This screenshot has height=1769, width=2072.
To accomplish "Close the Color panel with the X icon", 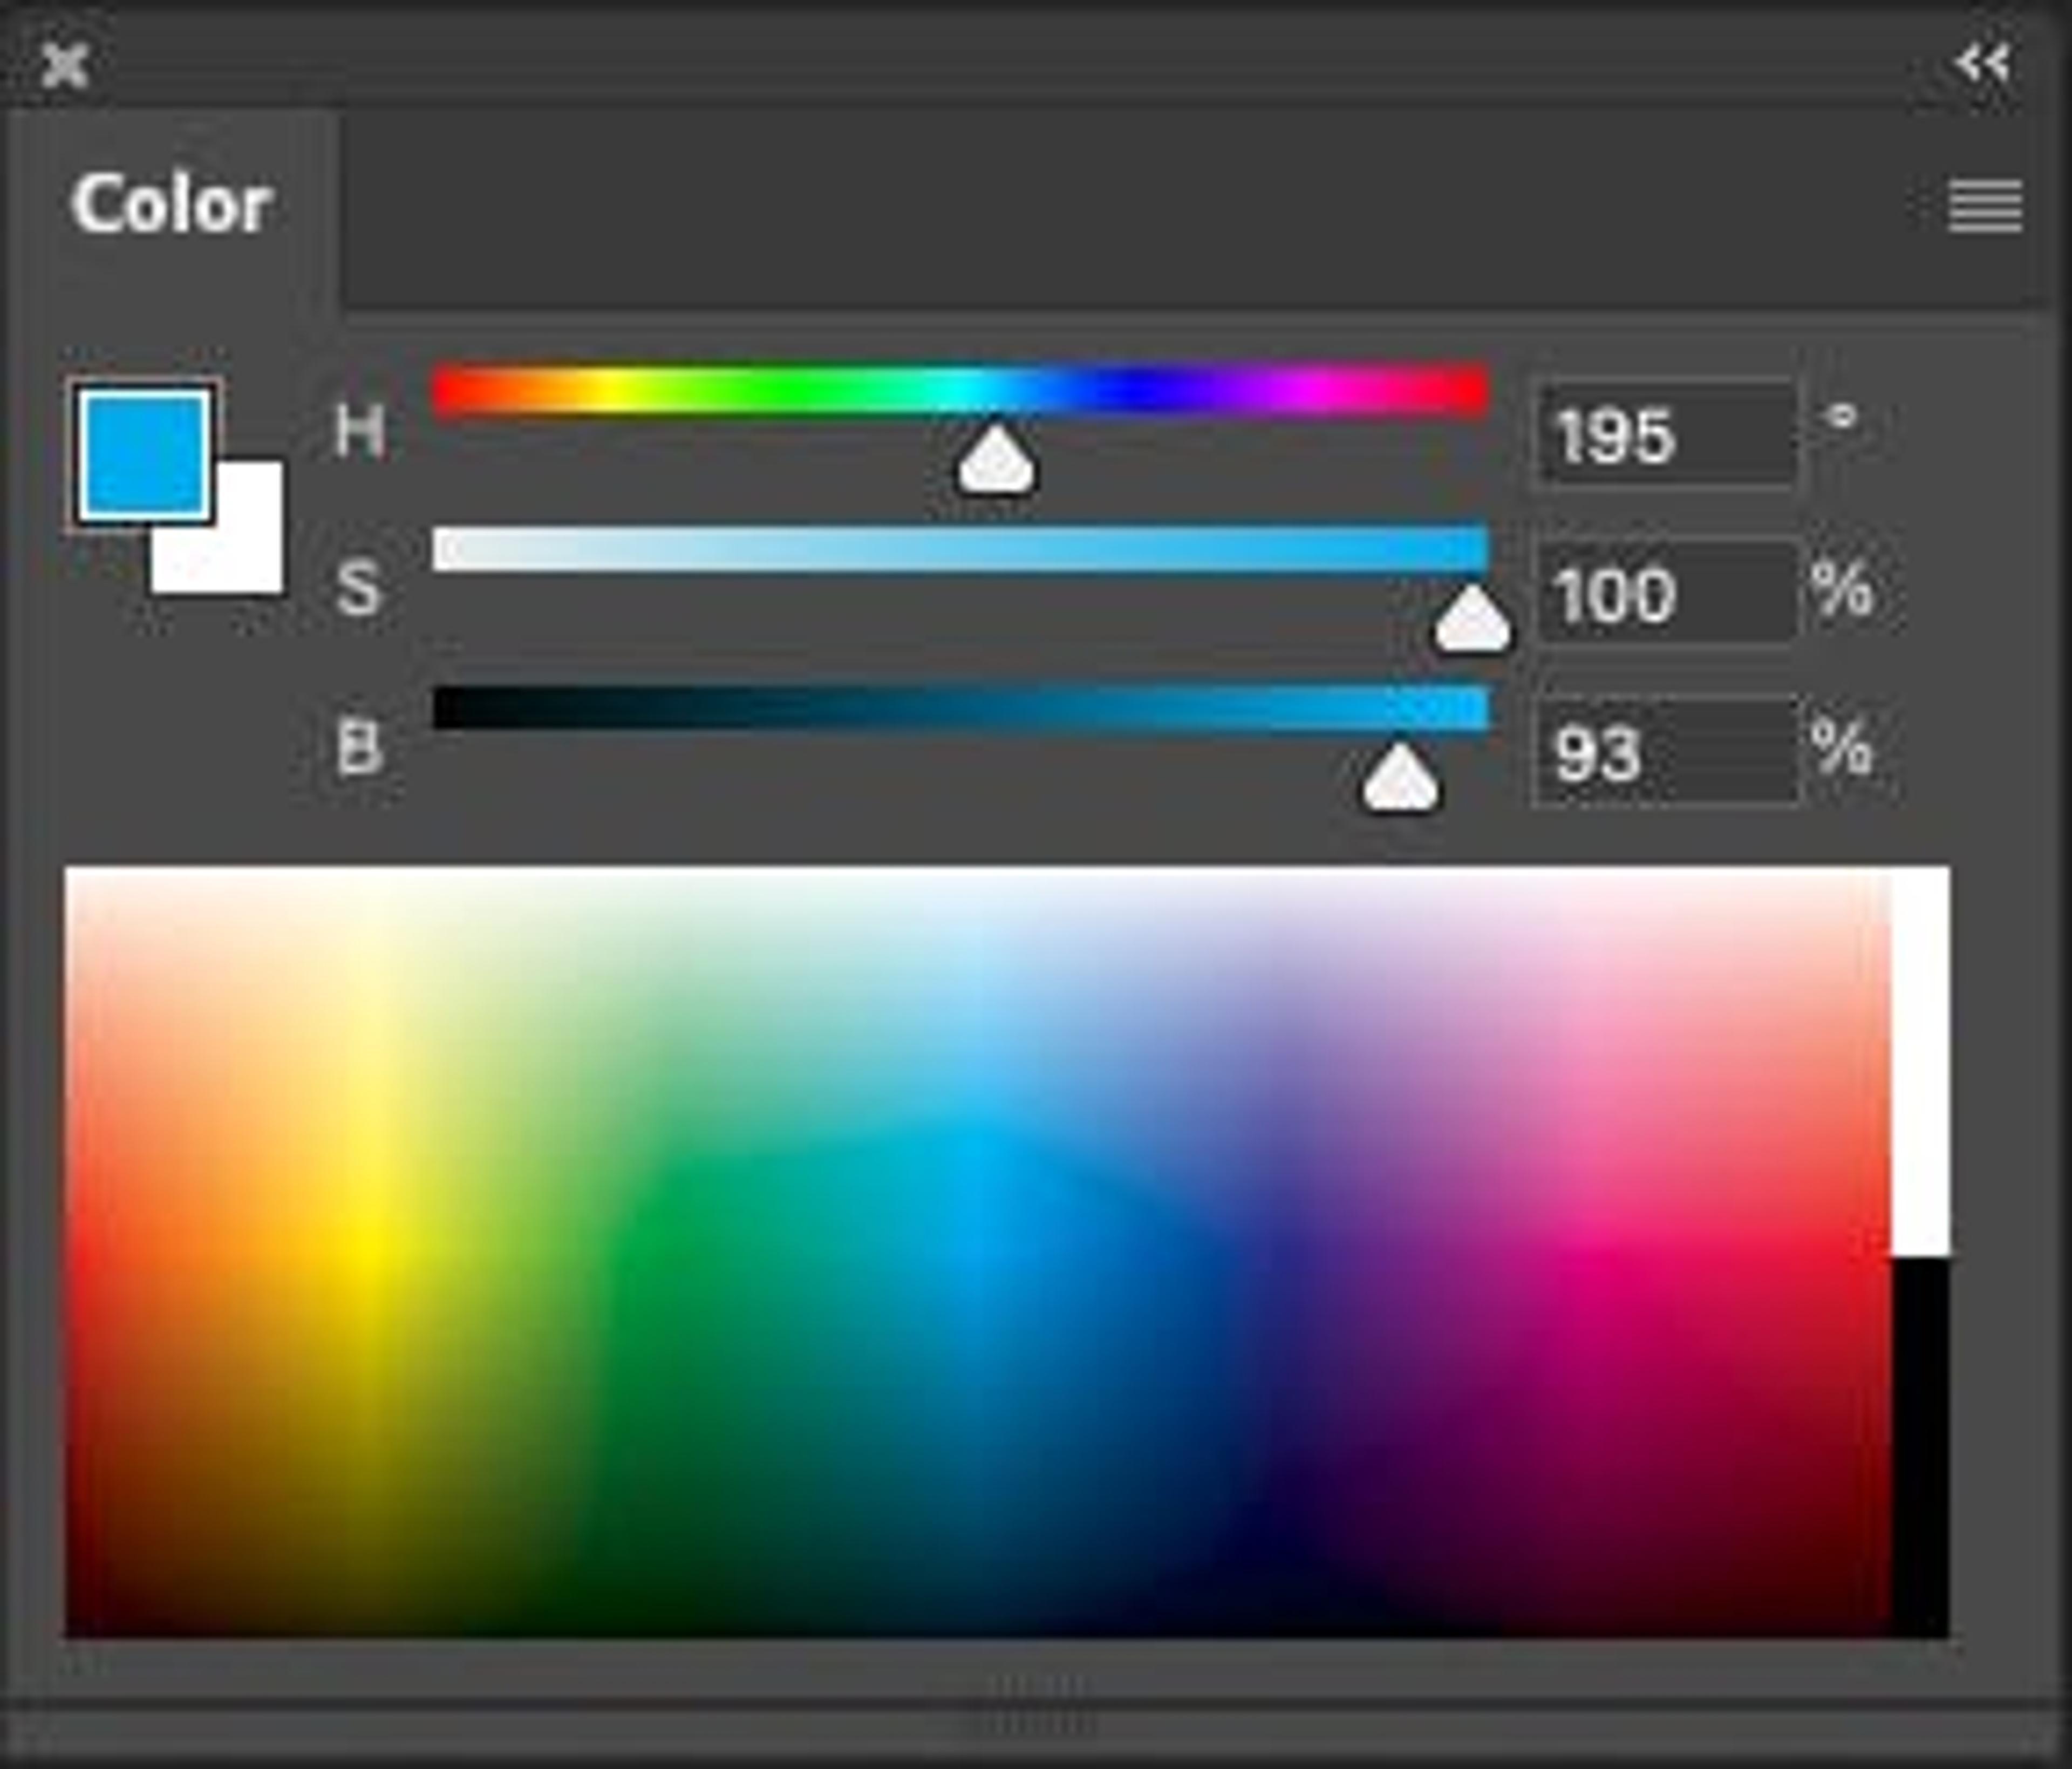I will click(65, 66).
